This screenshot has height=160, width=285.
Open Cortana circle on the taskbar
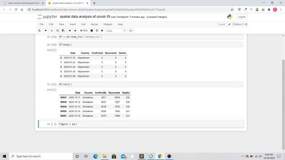coord(77,156)
